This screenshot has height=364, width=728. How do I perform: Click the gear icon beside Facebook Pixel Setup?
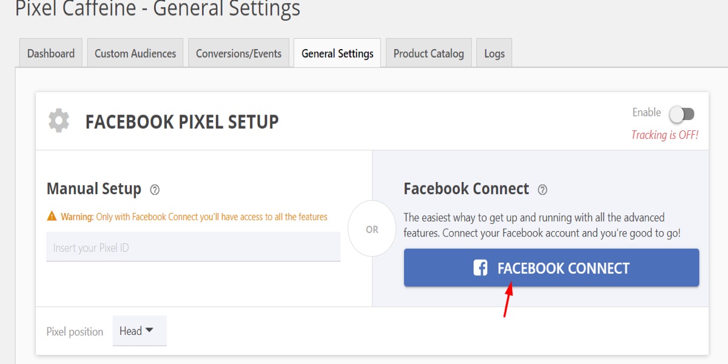[x=59, y=121]
